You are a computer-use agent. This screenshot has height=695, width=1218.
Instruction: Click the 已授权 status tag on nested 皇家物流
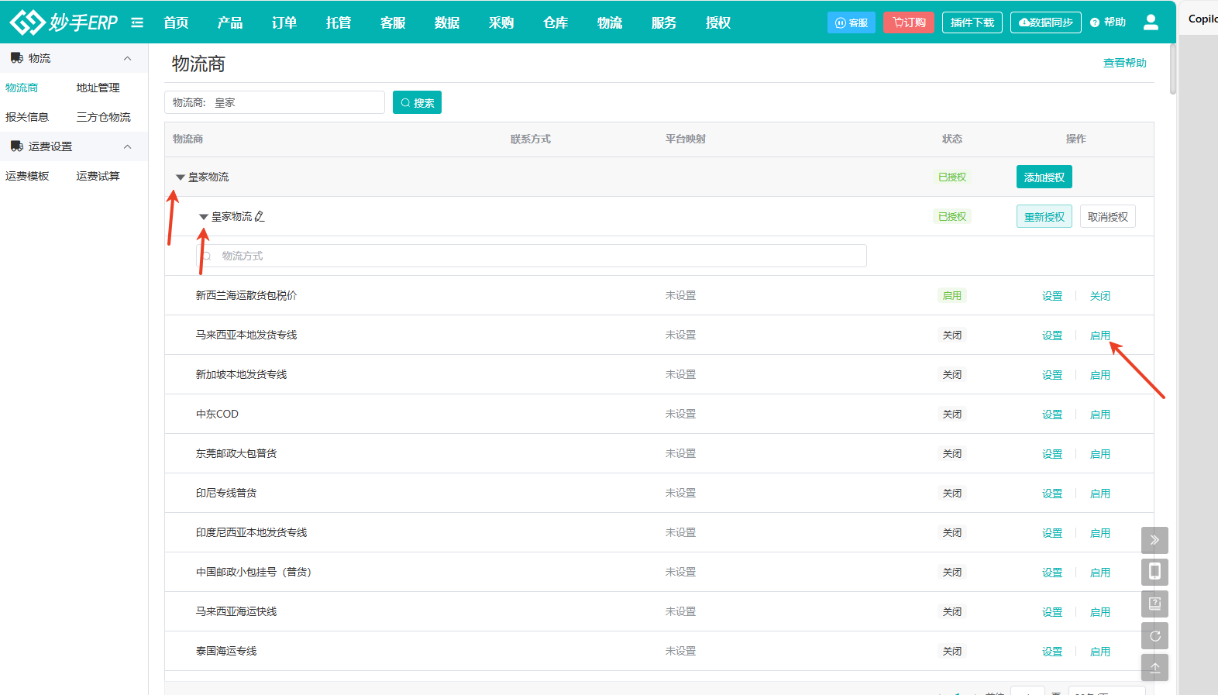952,216
